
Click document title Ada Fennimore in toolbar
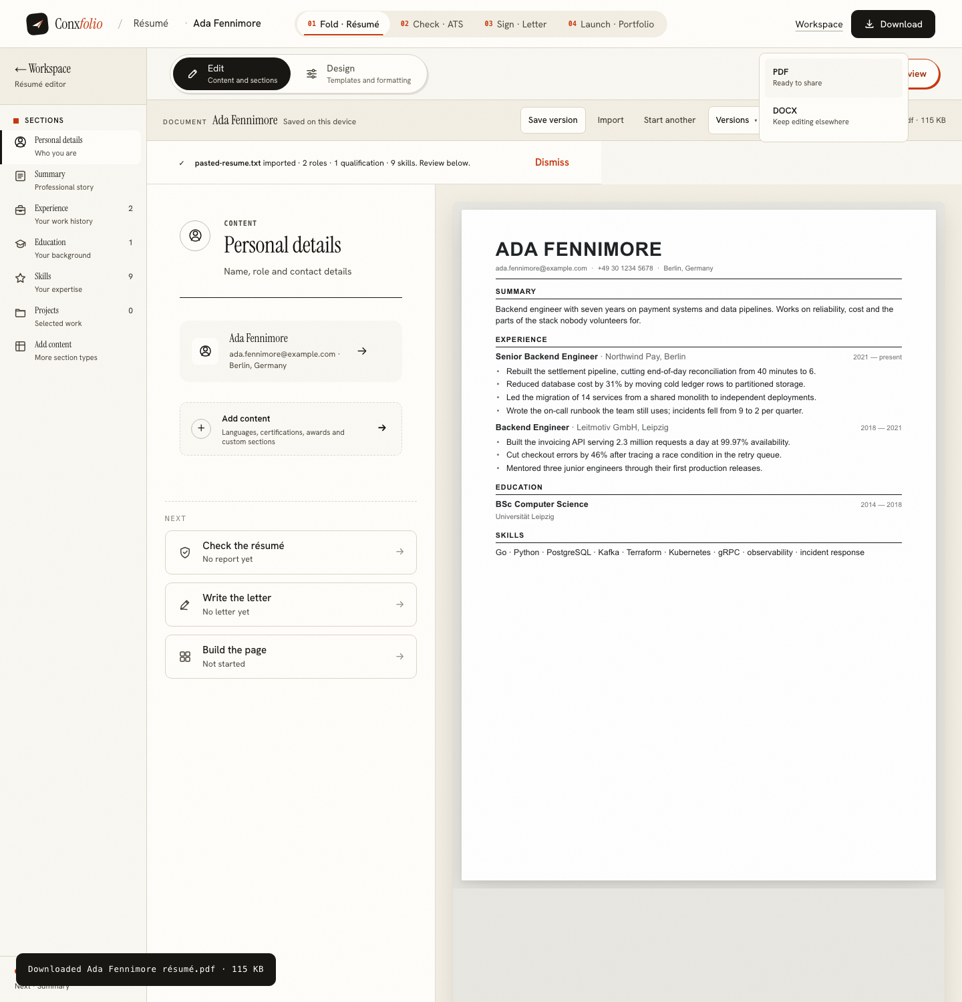[245, 120]
